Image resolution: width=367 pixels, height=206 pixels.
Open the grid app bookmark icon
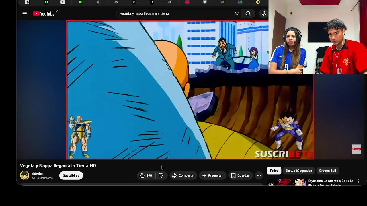point(134,2)
